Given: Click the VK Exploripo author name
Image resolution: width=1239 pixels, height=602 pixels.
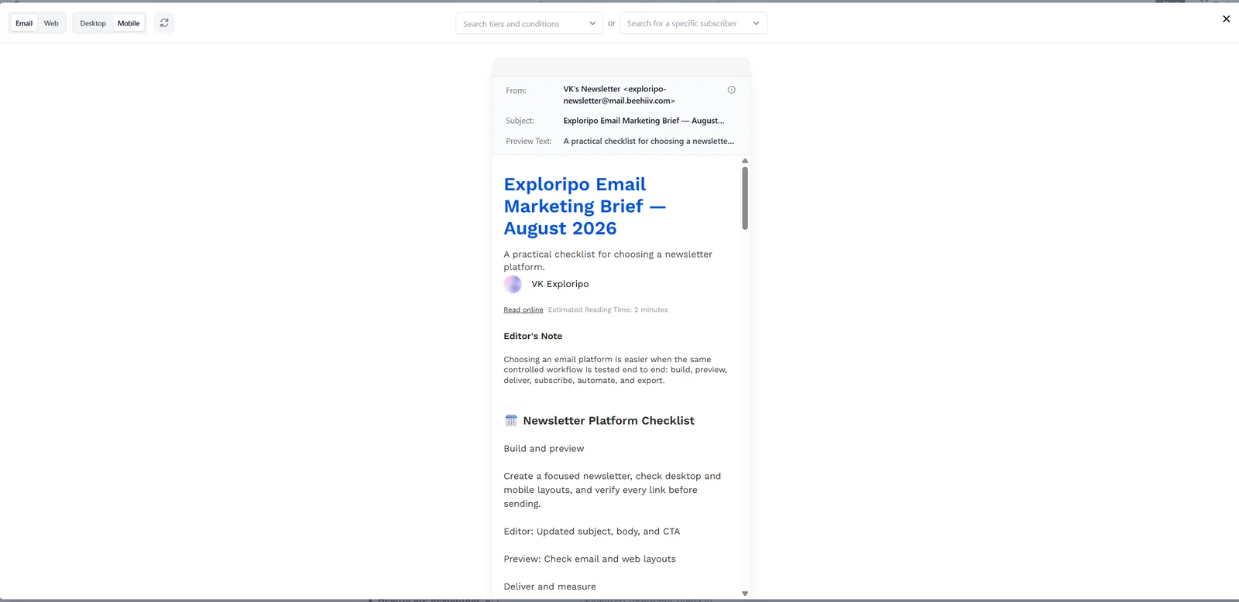Looking at the screenshot, I should pyautogui.click(x=560, y=284).
